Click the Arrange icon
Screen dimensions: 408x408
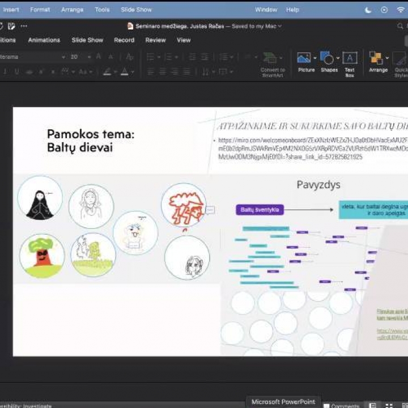coord(376,58)
